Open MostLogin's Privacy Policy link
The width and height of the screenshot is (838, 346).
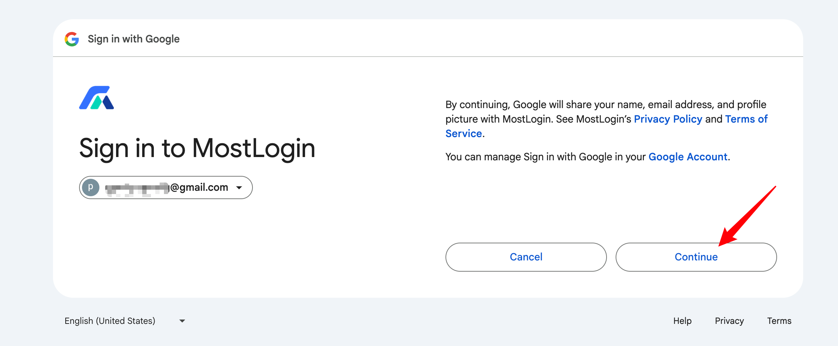coord(668,119)
